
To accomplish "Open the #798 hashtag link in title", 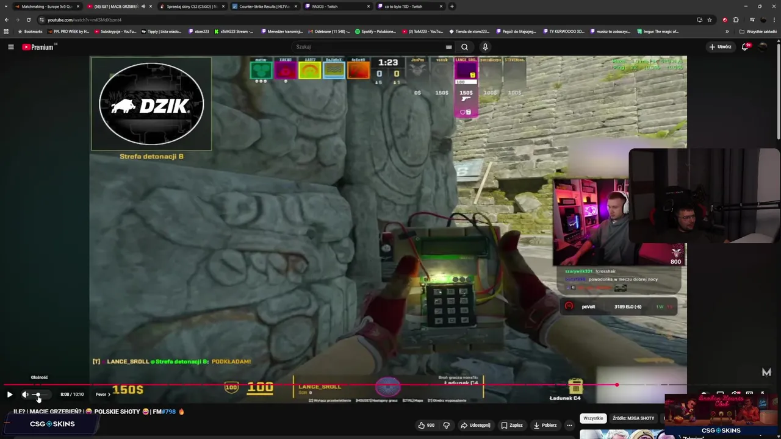I will 168,412.
